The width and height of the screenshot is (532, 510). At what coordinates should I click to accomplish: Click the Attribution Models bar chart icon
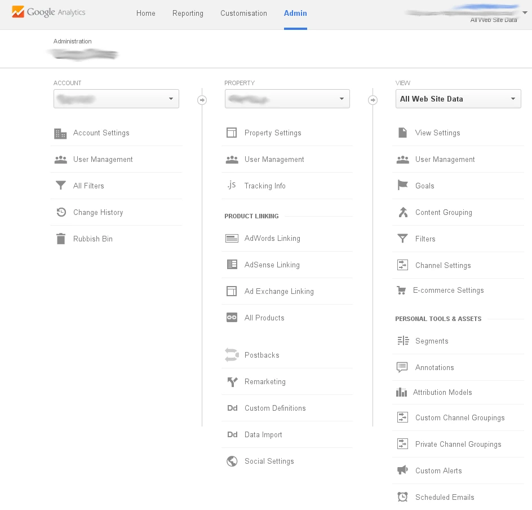(401, 392)
